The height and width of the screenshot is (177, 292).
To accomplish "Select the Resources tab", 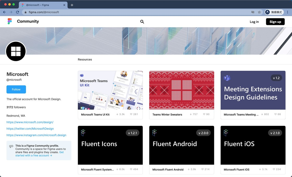I will [x=85, y=60].
